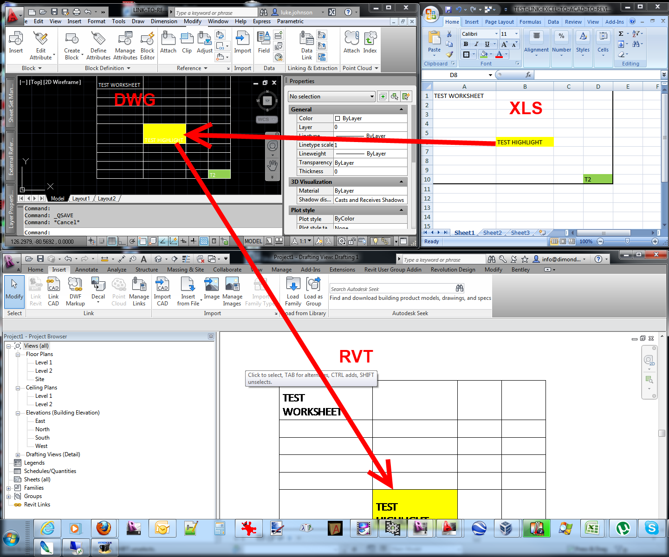Collapse 3D Visualization section
The height and width of the screenshot is (557, 669).
tap(402, 182)
